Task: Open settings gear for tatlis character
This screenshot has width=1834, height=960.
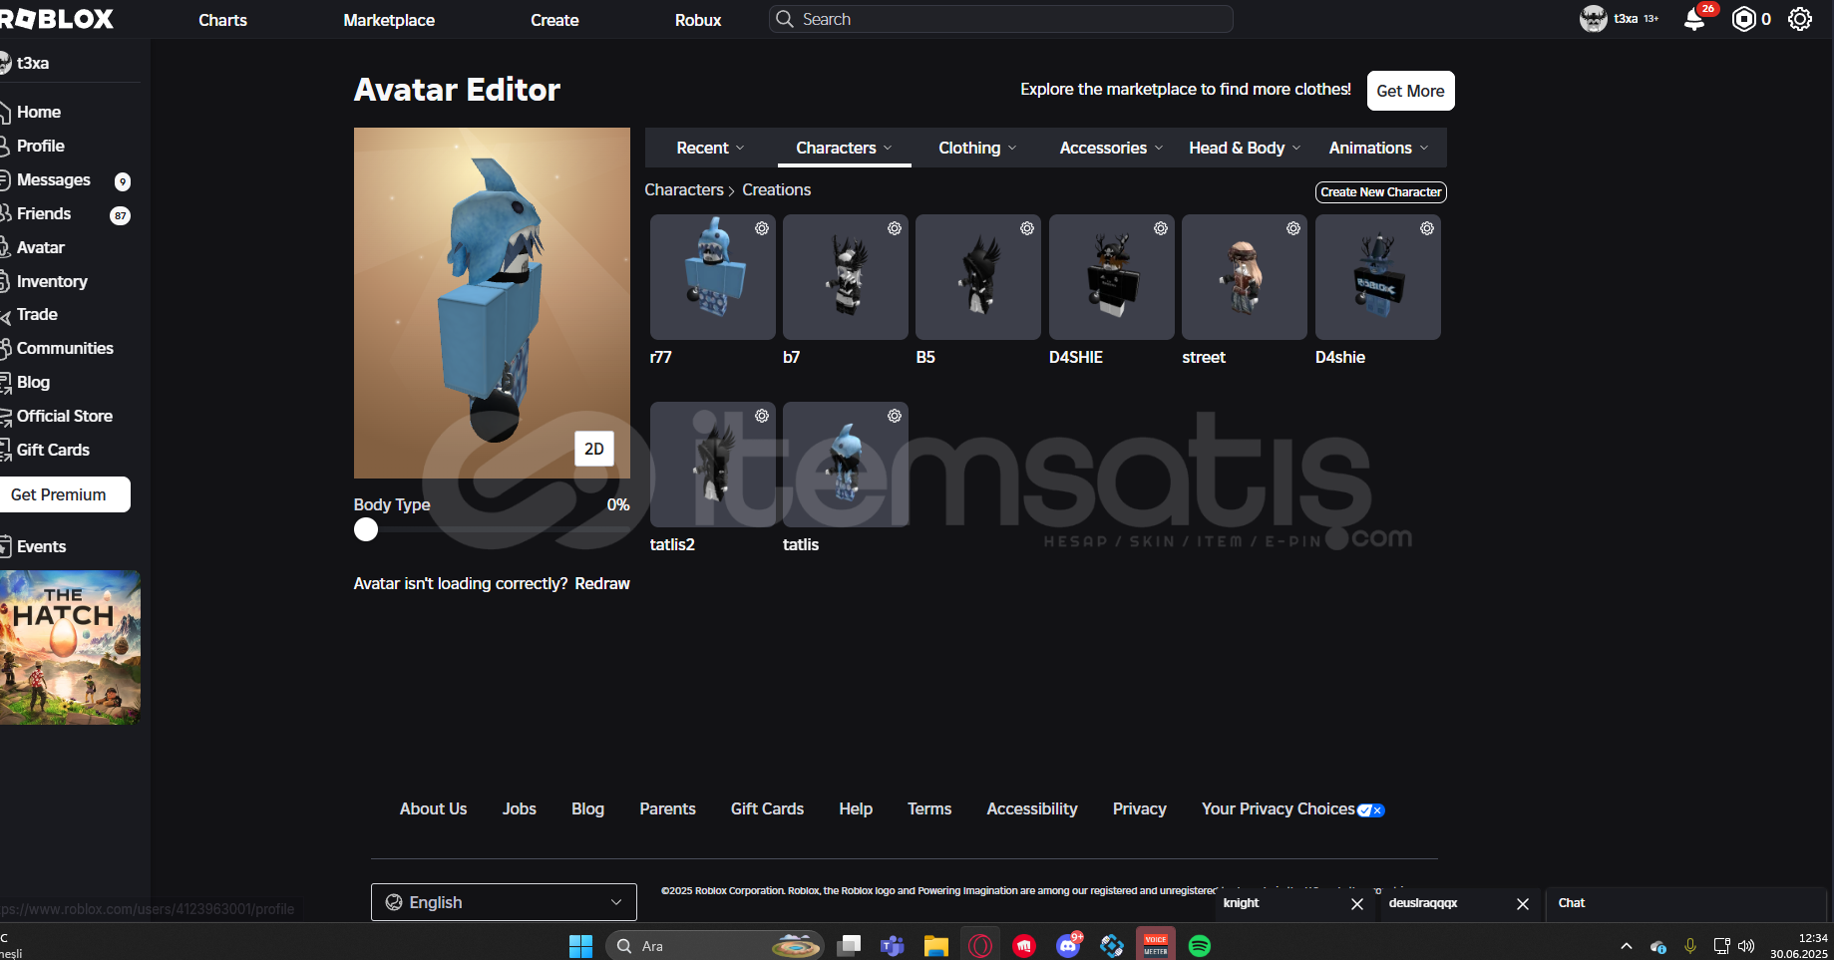Action: tap(895, 416)
